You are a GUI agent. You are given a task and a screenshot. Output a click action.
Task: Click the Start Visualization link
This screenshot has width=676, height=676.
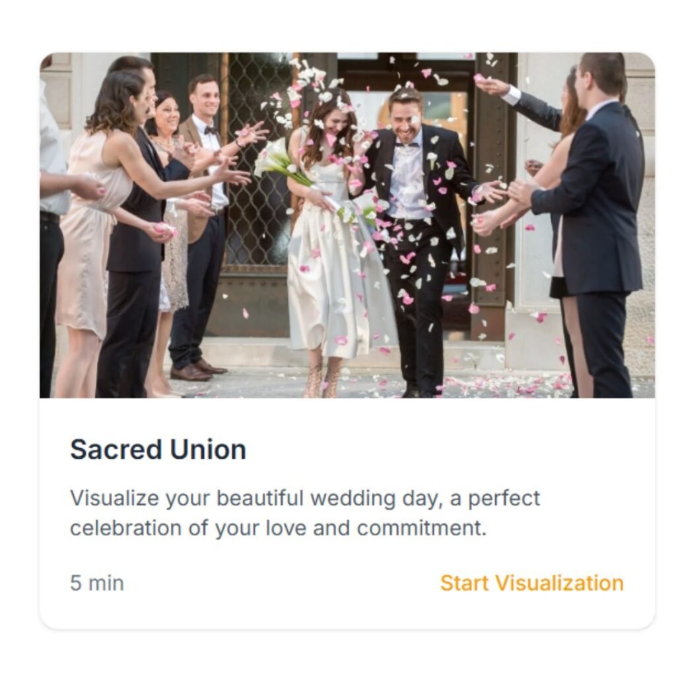[x=531, y=583]
